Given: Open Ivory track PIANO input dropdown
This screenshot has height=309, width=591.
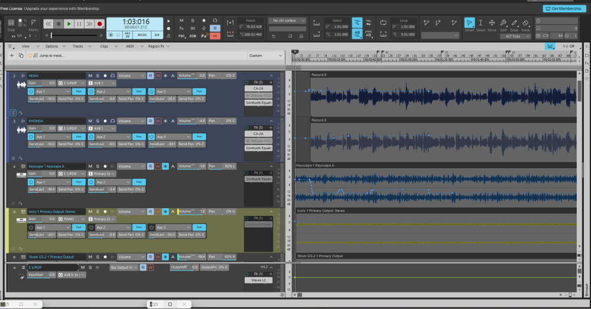Looking at the screenshot, I should tap(72, 219).
